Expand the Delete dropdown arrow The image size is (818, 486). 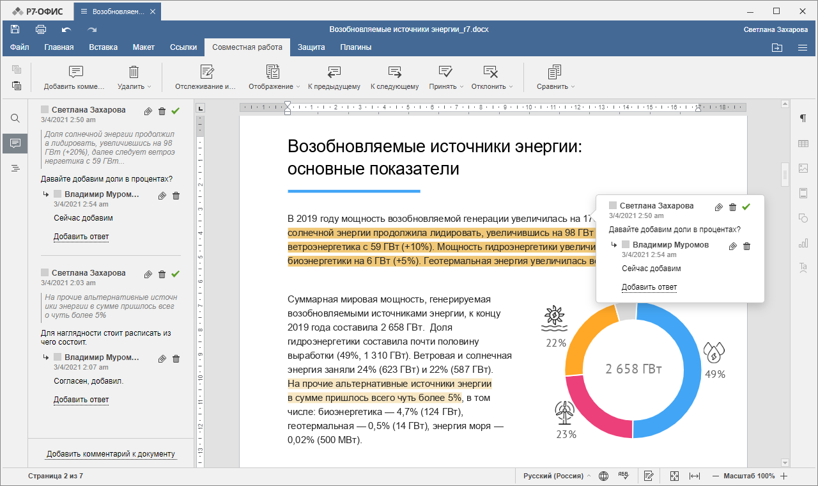(x=150, y=87)
